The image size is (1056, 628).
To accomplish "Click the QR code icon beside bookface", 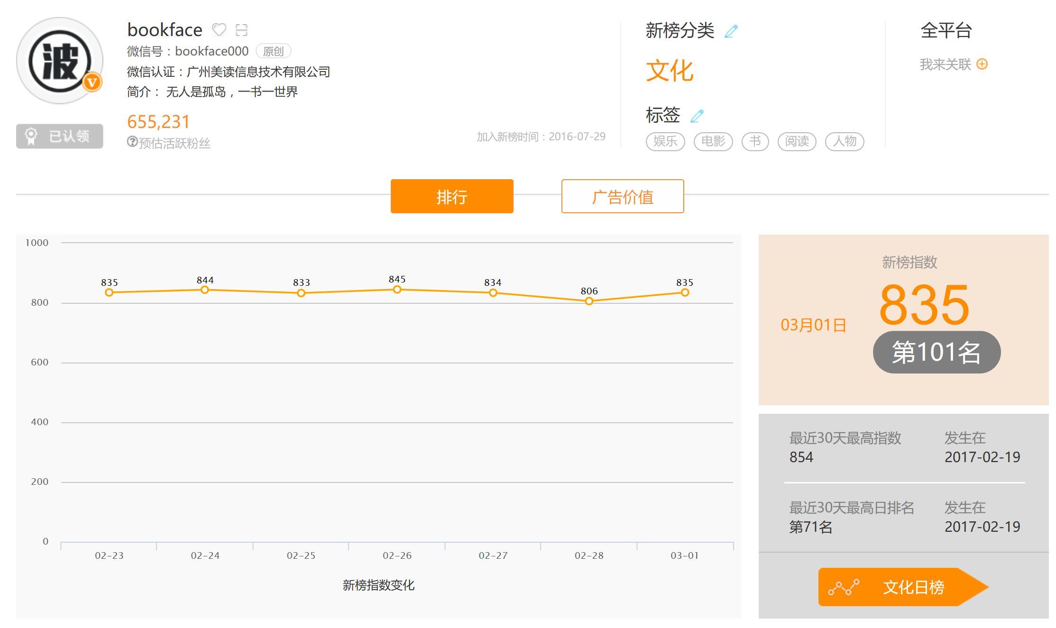I will pyautogui.click(x=241, y=30).
